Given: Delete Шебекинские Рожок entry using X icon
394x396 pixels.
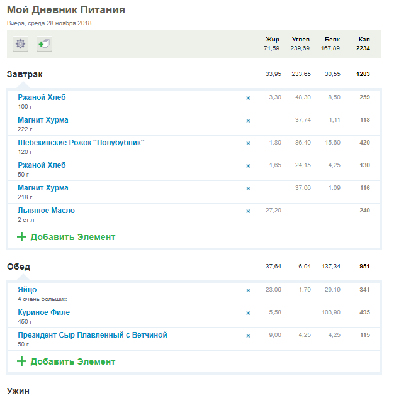Looking at the screenshot, I should (248, 143).
